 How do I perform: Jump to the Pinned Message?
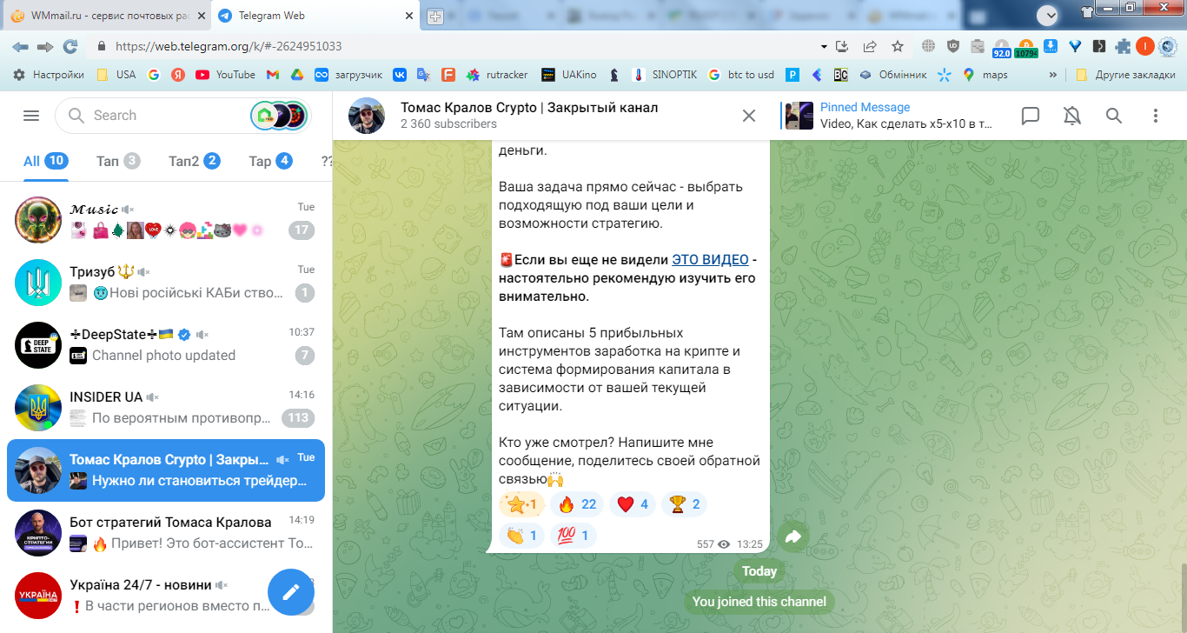pos(888,116)
